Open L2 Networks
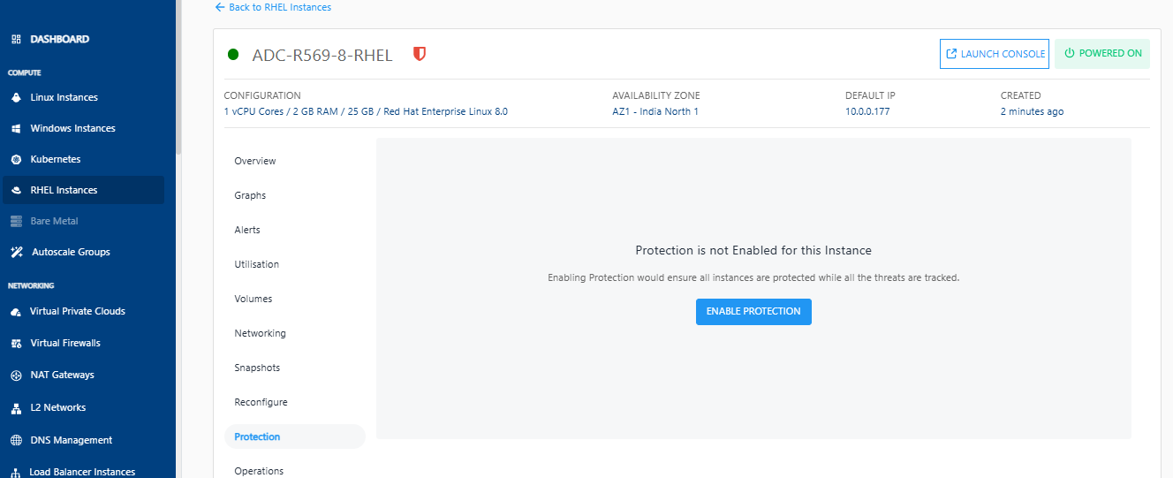The image size is (1173, 478). click(57, 408)
